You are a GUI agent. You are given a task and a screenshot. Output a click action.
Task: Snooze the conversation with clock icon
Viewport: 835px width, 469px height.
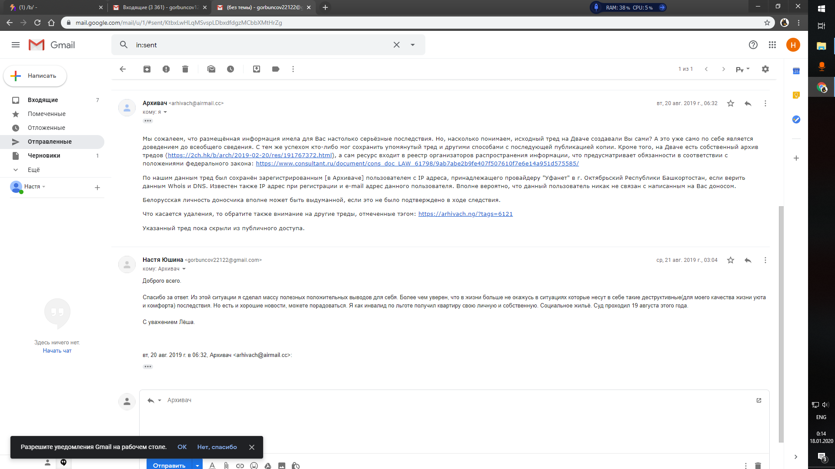[x=230, y=69]
